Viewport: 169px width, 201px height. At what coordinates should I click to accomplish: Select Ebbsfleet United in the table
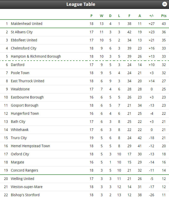pyautogui.click(x=24, y=40)
